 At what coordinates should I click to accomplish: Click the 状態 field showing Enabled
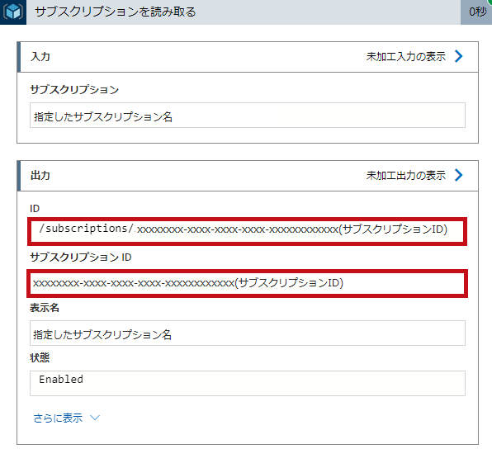(248, 383)
